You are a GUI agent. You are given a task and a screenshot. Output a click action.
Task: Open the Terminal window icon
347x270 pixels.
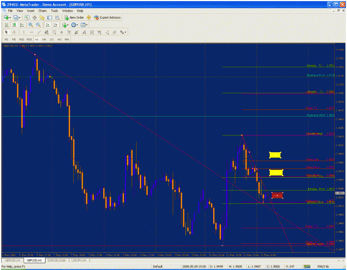point(49,17)
